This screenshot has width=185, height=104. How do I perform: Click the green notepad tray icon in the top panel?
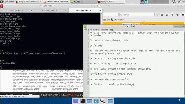tap(146, 2)
